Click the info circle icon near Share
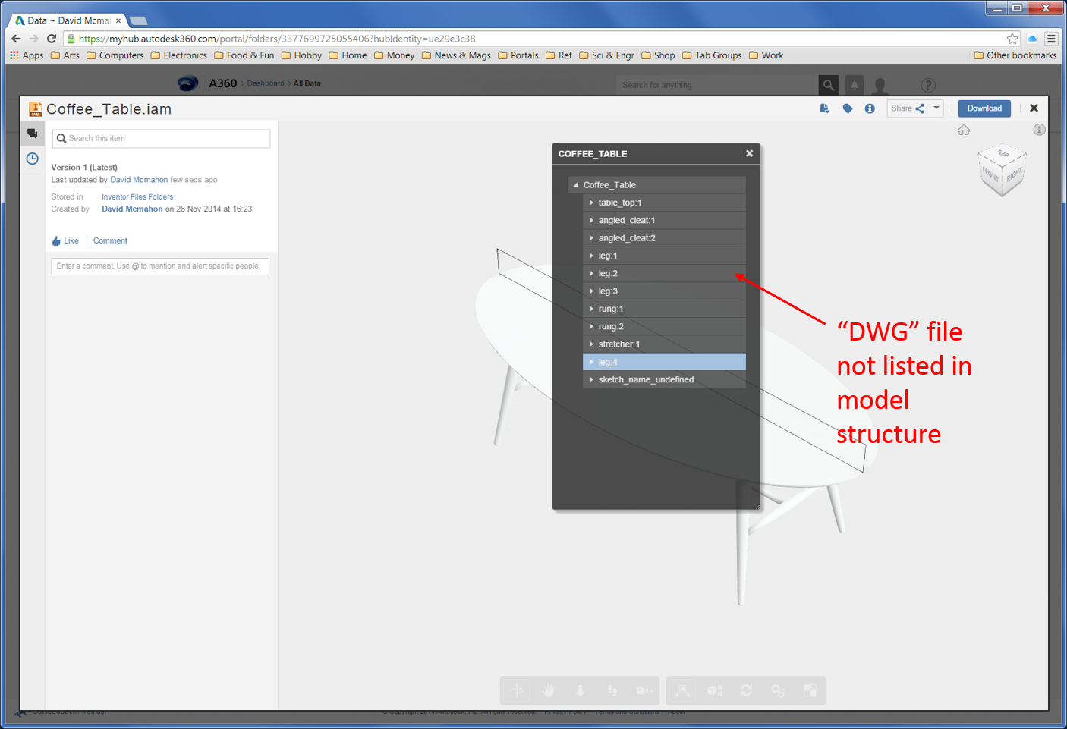The width and height of the screenshot is (1067, 729). point(870,108)
